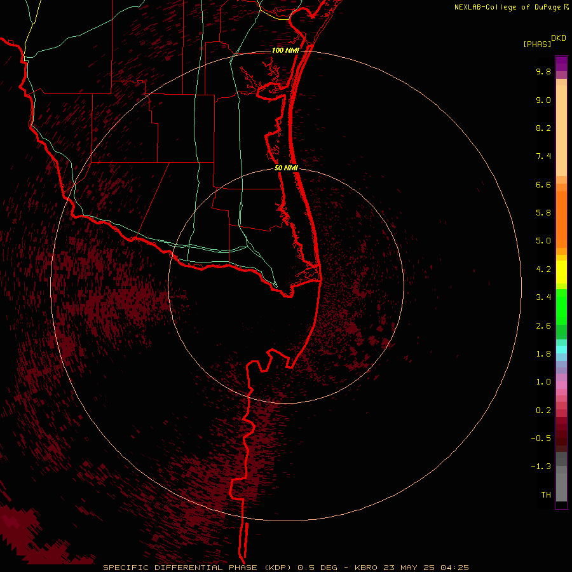Click the gray band at color scale bottom
The height and width of the screenshot is (572, 572).
pyautogui.click(x=561, y=487)
